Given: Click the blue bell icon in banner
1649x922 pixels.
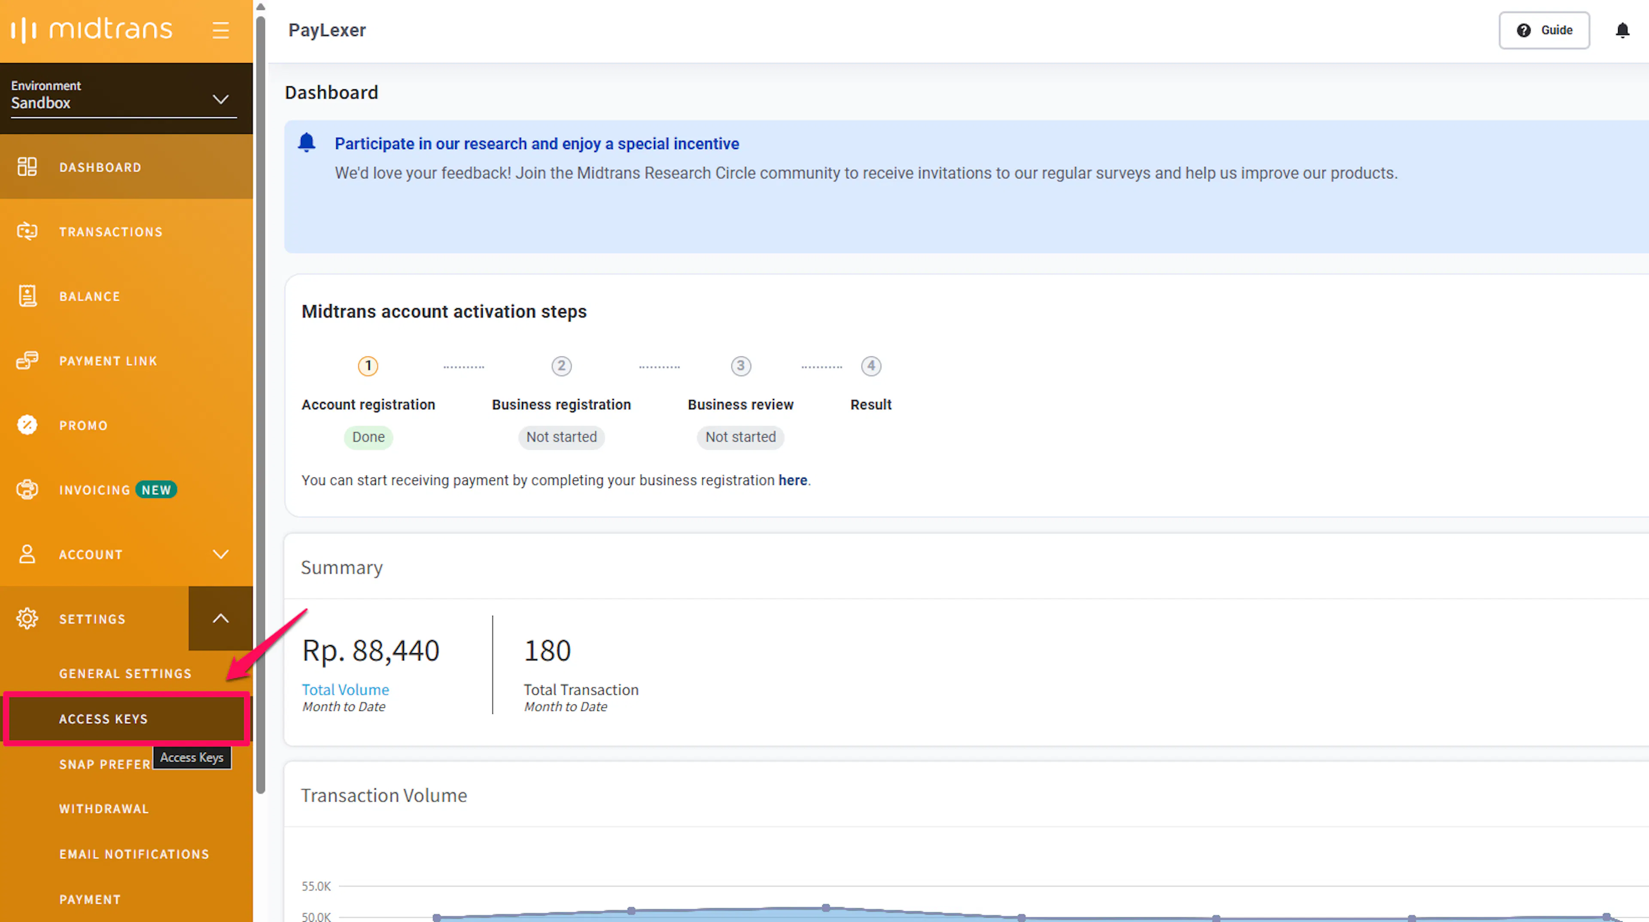Looking at the screenshot, I should point(307,142).
